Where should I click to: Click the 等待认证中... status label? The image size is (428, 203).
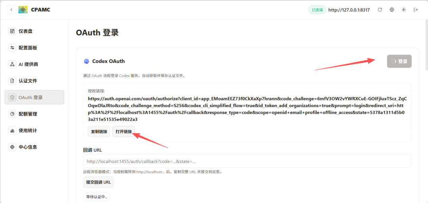[x=97, y=196]
